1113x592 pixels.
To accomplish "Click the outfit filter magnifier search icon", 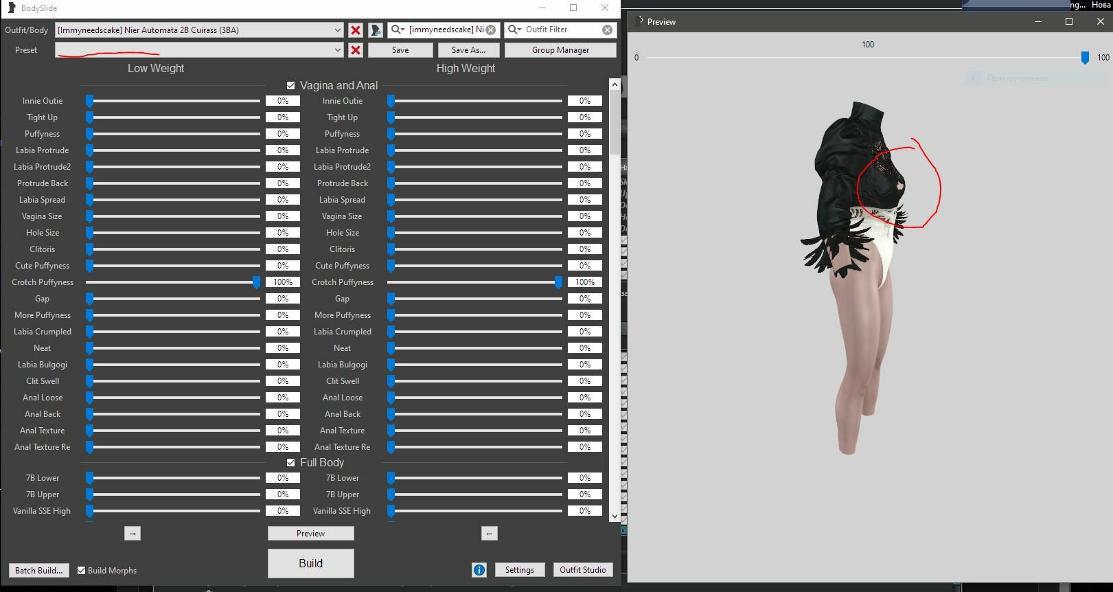I will [x=514, y=30].
